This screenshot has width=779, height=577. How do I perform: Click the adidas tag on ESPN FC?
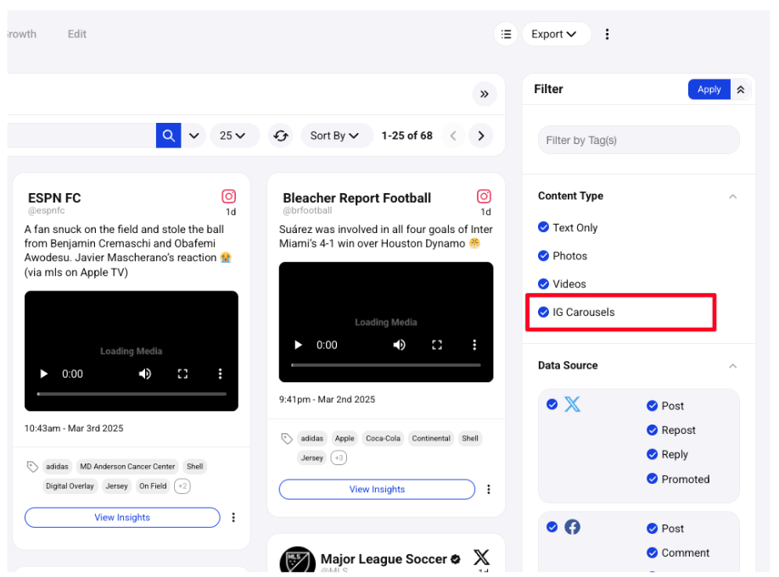(57, 466)
